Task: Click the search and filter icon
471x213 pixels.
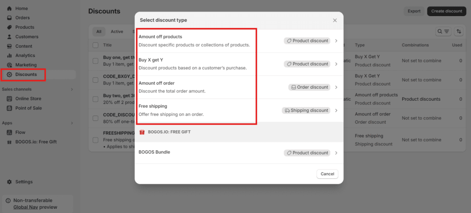Action: click(x=443, y=31)
